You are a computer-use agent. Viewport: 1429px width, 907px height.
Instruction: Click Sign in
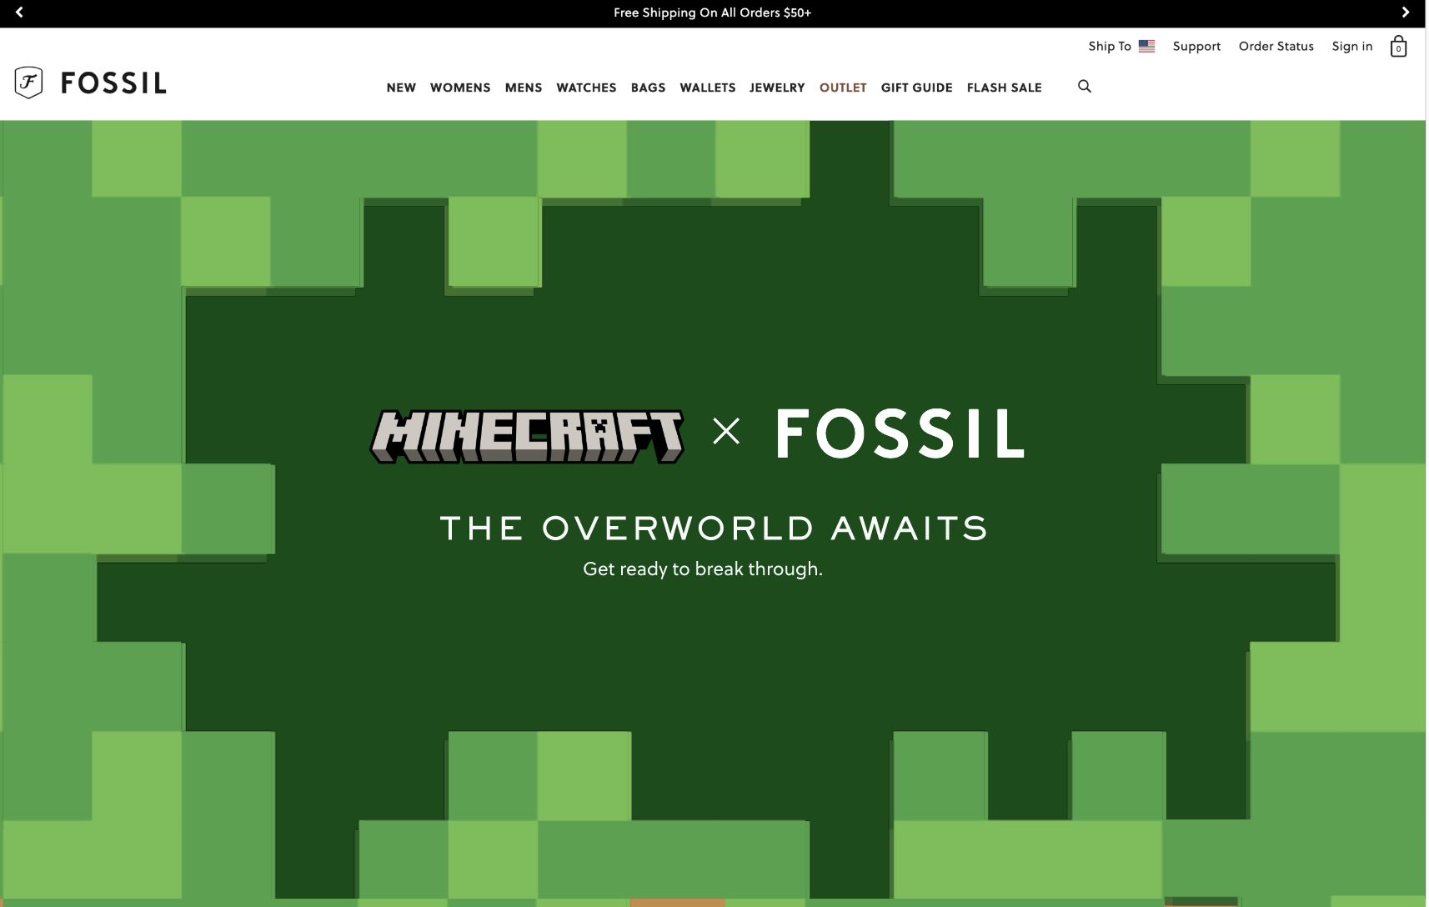point(1351,46)
